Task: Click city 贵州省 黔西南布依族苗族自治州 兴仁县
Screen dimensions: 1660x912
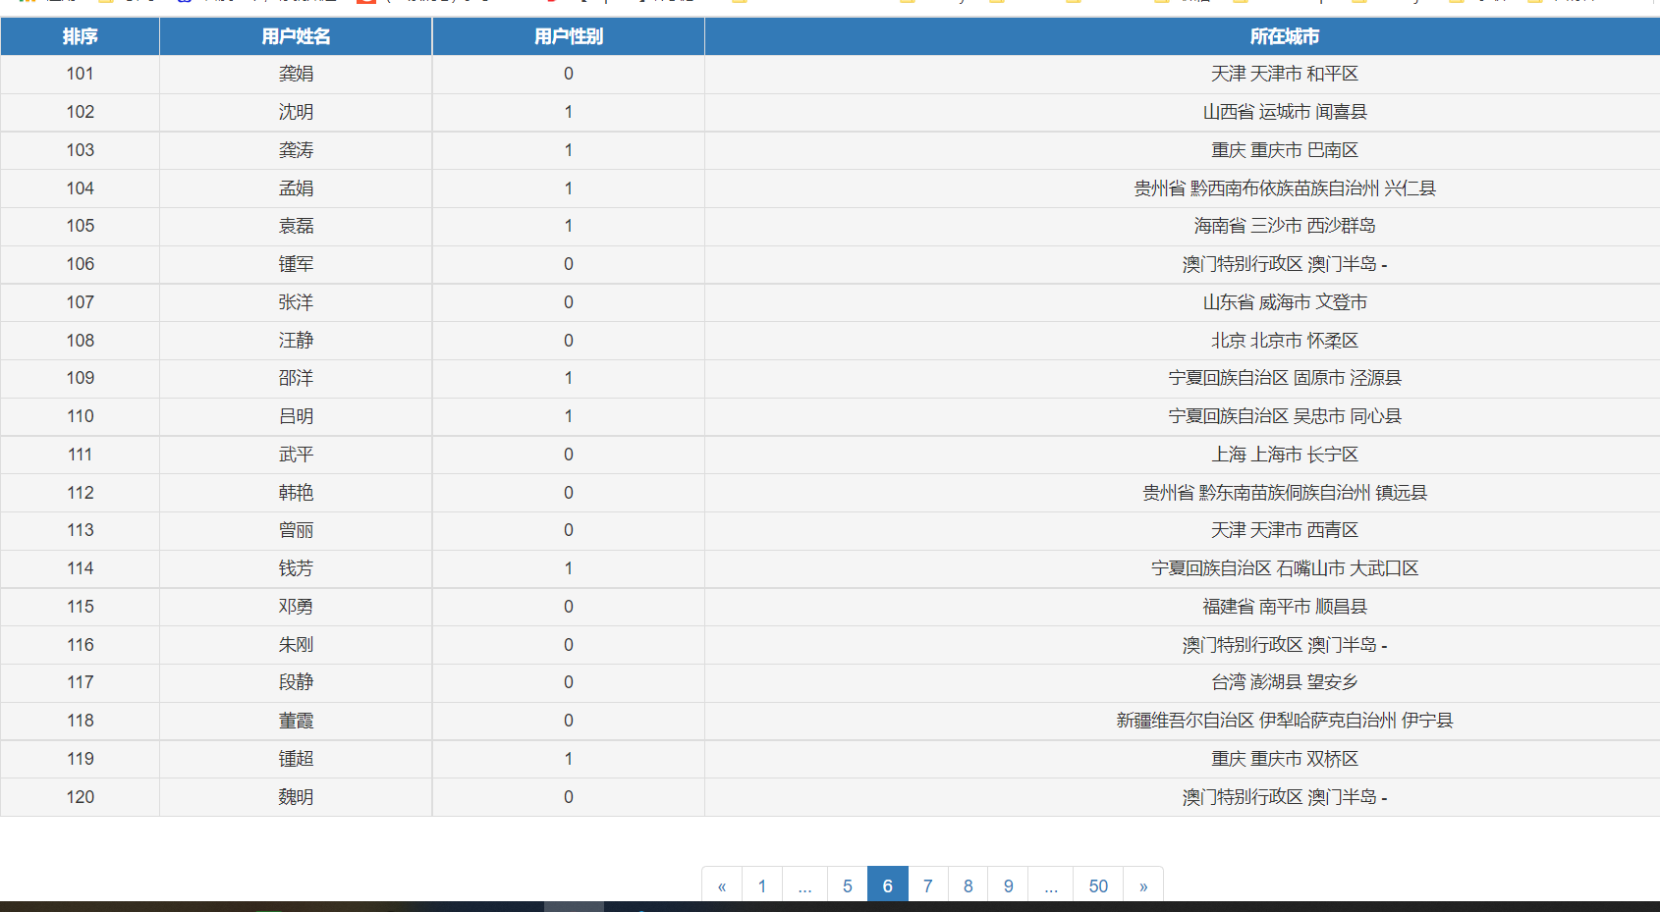Action: point(1285,188)
